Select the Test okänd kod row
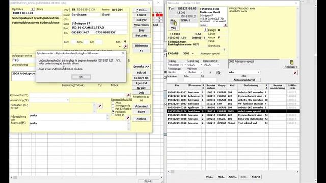326x183 pixels. pos(233,123)
